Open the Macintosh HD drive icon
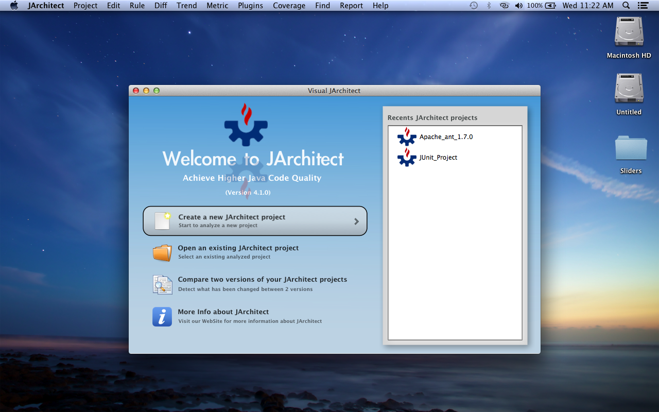 (x=629, y=32)
